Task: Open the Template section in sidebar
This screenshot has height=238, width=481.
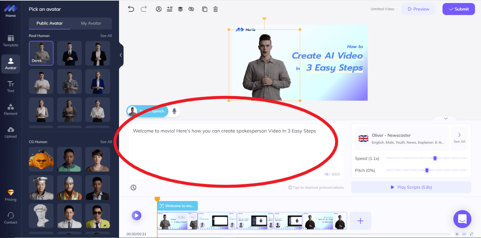Action: tap(11, 41)
